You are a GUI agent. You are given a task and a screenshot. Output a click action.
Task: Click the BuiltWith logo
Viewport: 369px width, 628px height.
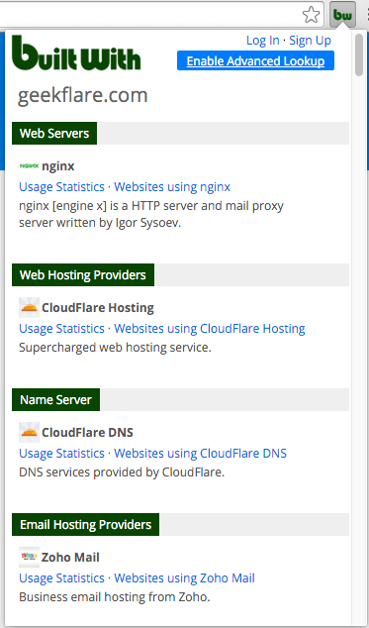point(76,52)
